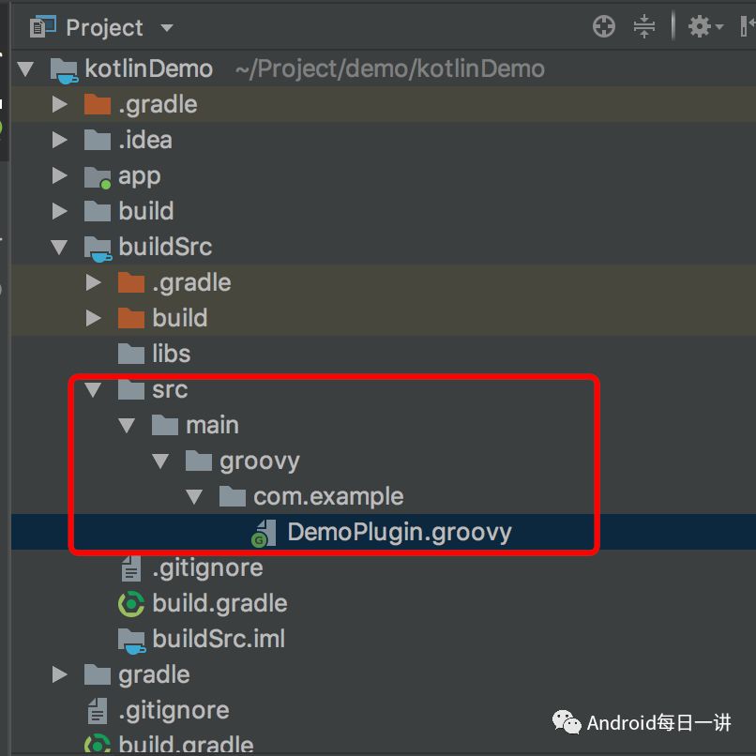The width and height of the screenshot is (756, 756).
Task: Click the top-level build folder icon
Action: point(98,211)
